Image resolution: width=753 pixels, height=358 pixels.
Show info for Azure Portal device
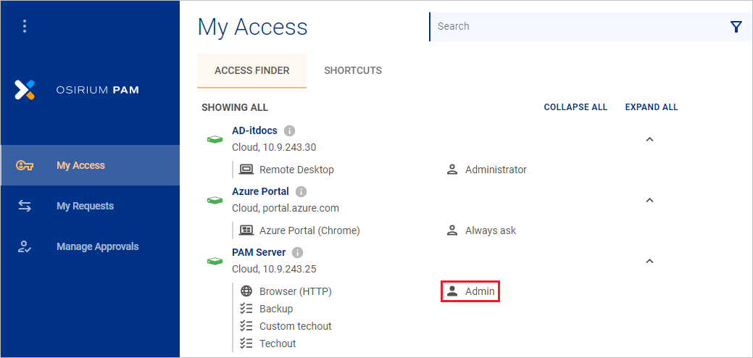[x=301, y=192]
